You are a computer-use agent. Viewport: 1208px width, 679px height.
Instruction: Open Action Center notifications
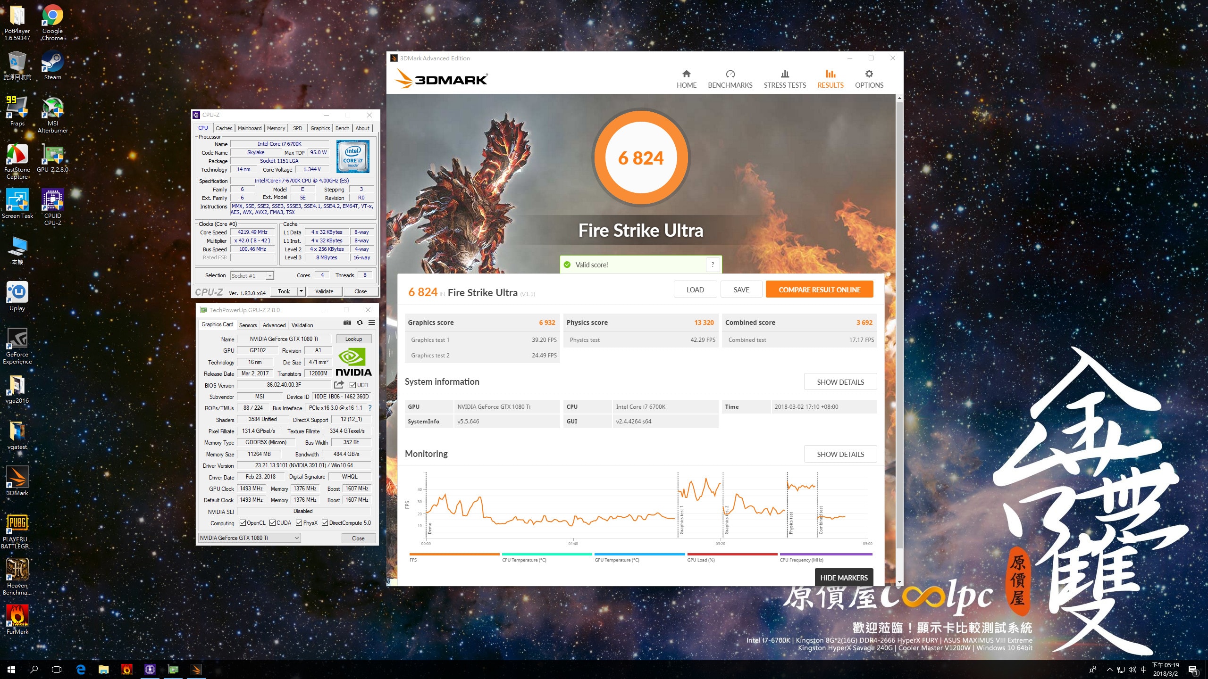pyautogui.click(x=1193, y=670)
